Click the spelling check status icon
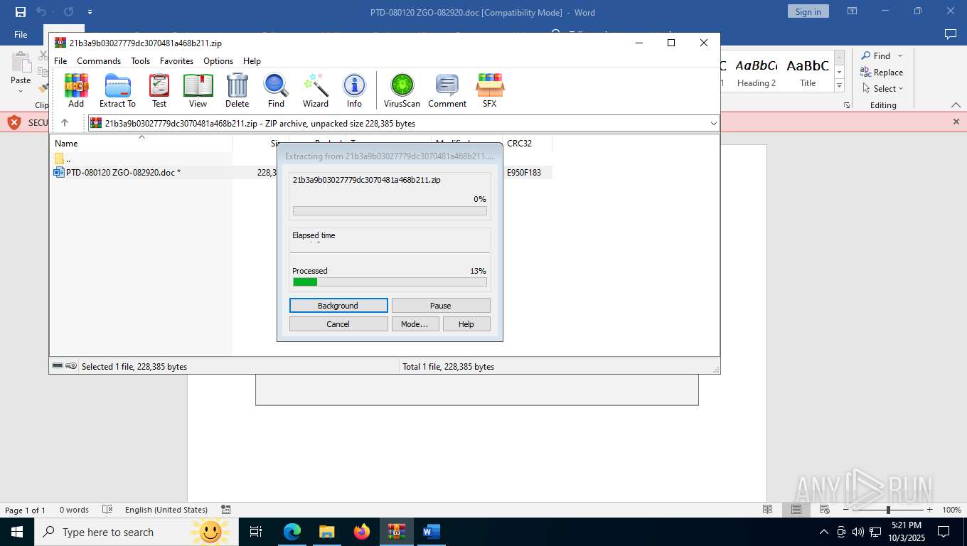967x546 pixels. 107,510
